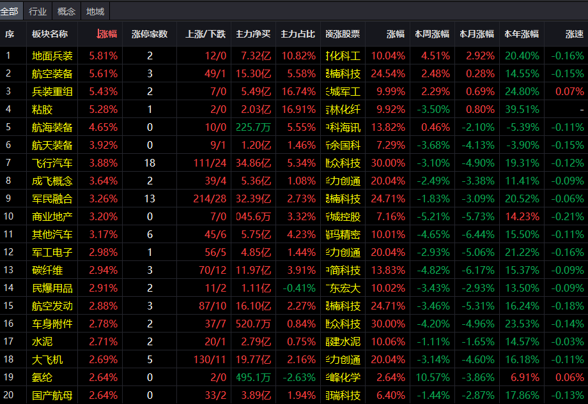
Task: Click the 飞行汽车 sector name
Action: pos(52,163)
